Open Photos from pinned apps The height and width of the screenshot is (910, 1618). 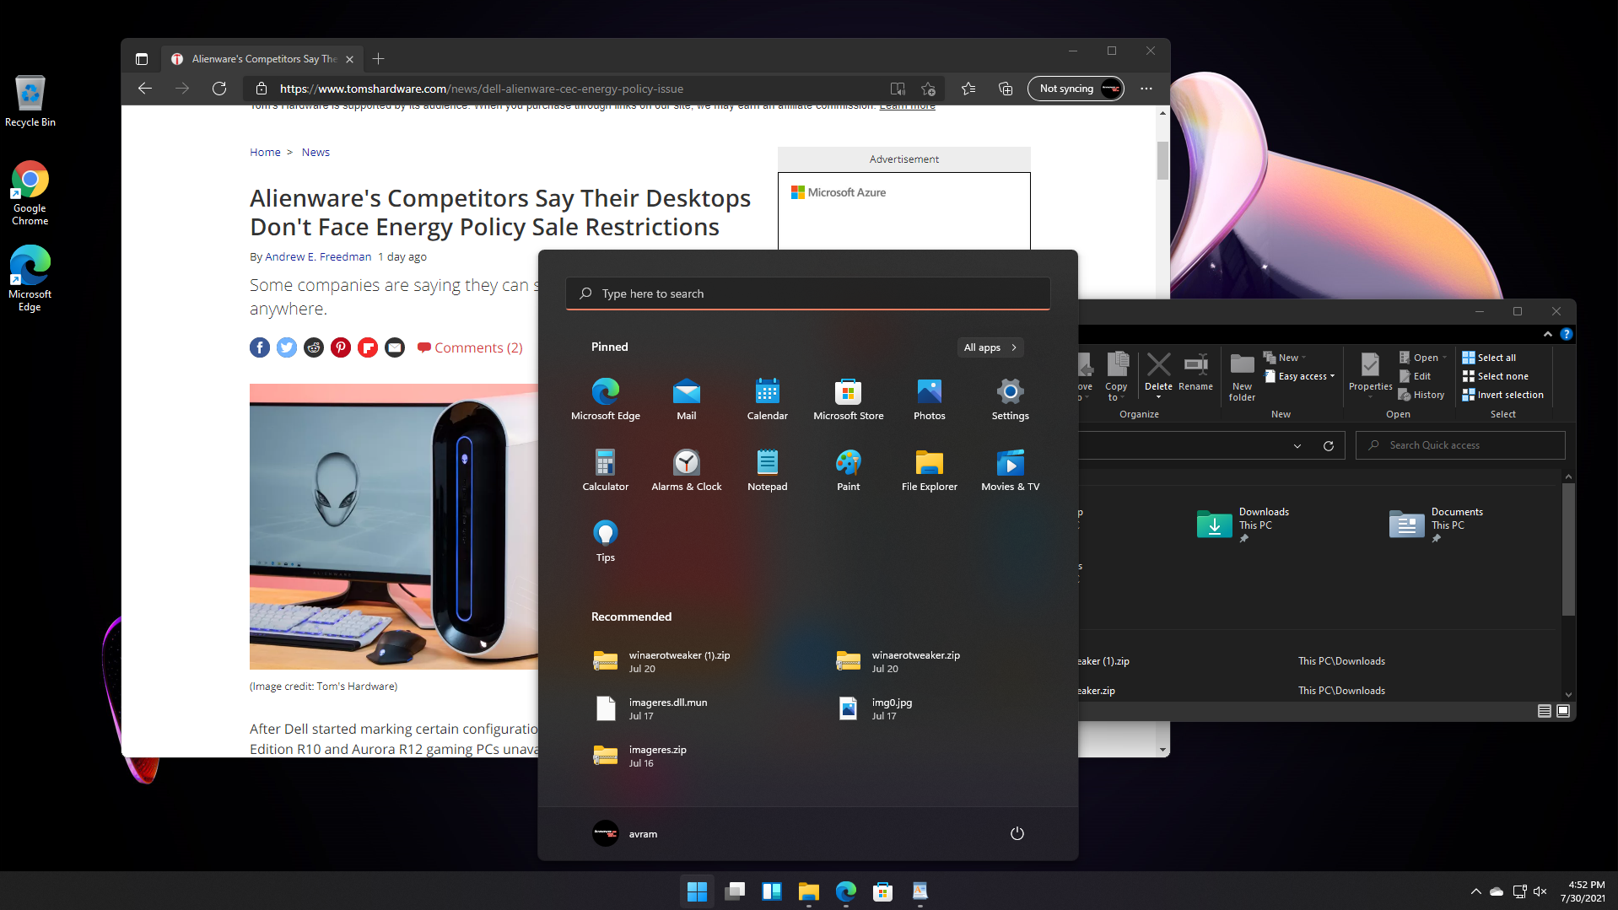[930, 399]
